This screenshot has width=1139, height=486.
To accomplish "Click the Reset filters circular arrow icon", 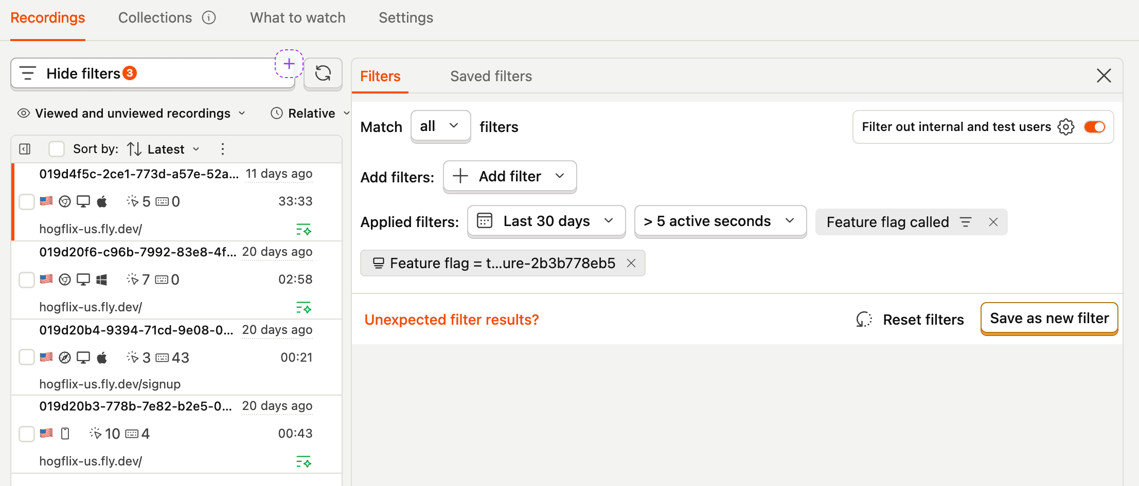I will (864, 320).
